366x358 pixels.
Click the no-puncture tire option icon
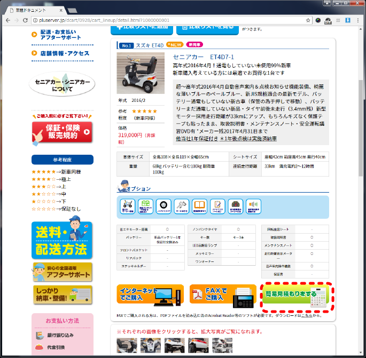pyautogui.click(x=163, y=206)
